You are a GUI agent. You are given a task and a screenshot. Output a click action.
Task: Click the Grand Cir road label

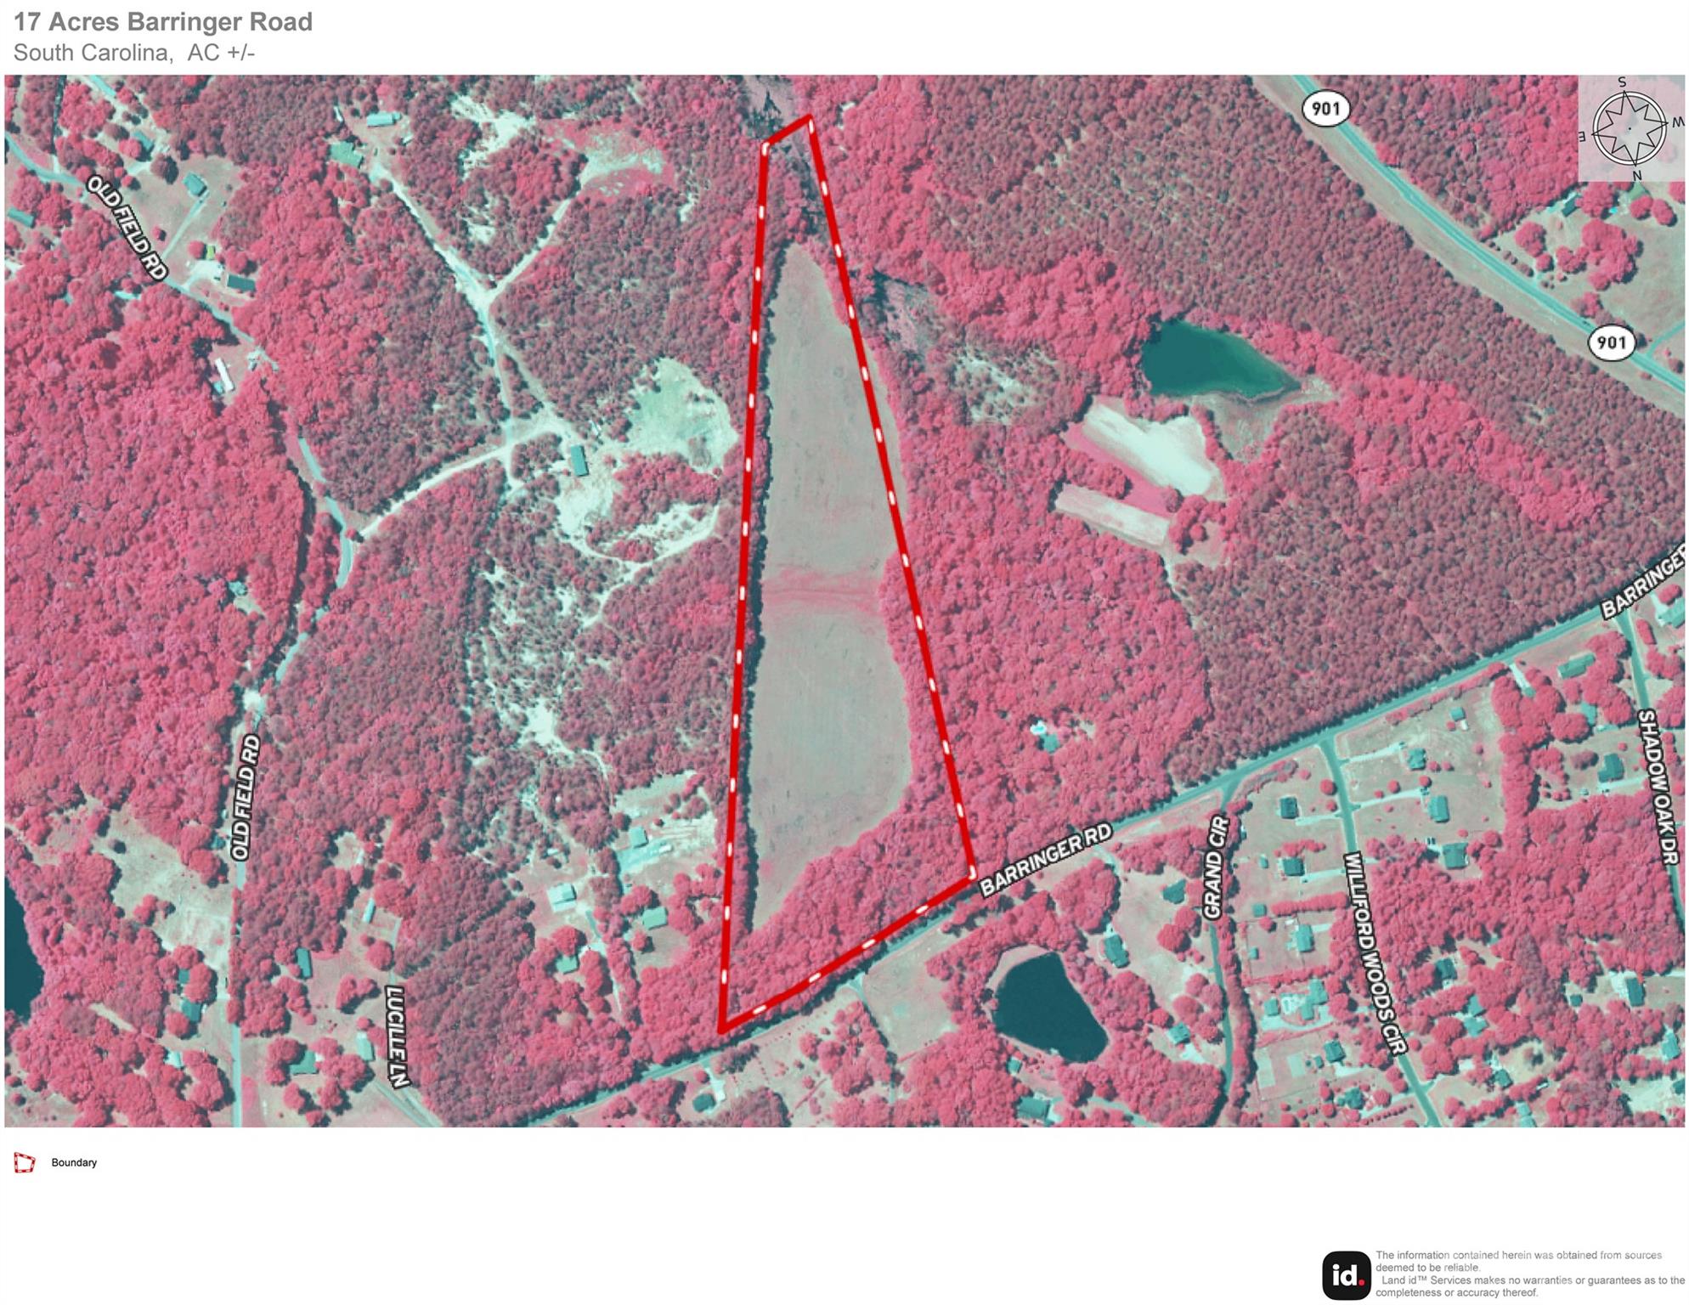click(x=1216, y=867)
